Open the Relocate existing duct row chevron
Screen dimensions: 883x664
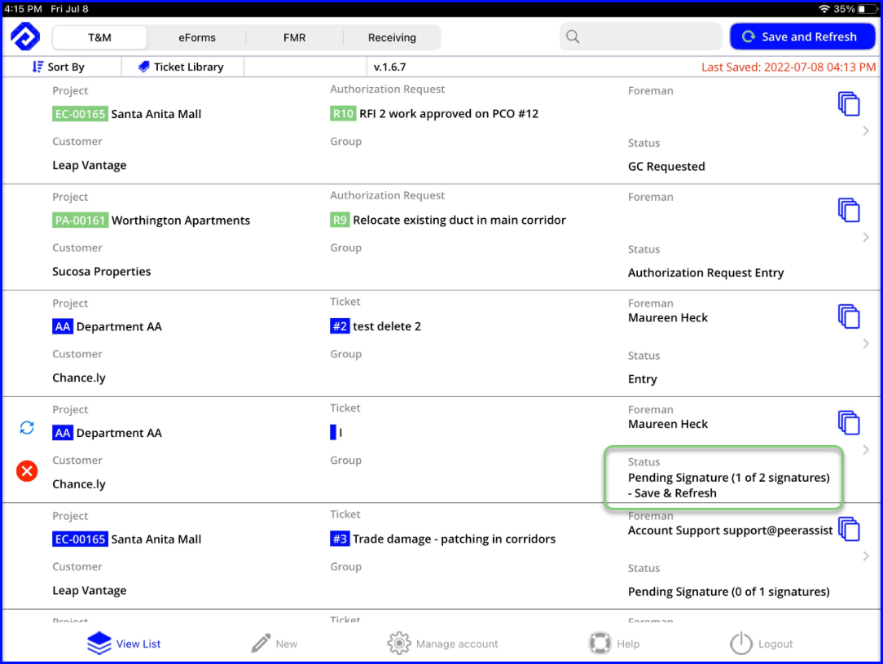click(x=866, y=238)
